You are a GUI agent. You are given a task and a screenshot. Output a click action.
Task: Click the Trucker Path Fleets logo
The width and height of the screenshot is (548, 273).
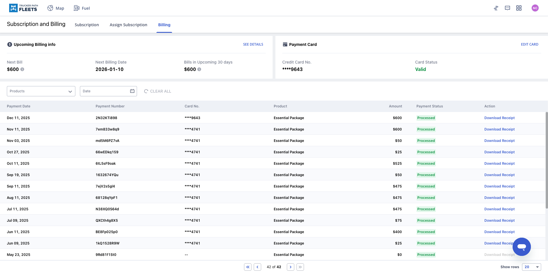point(23,8)
